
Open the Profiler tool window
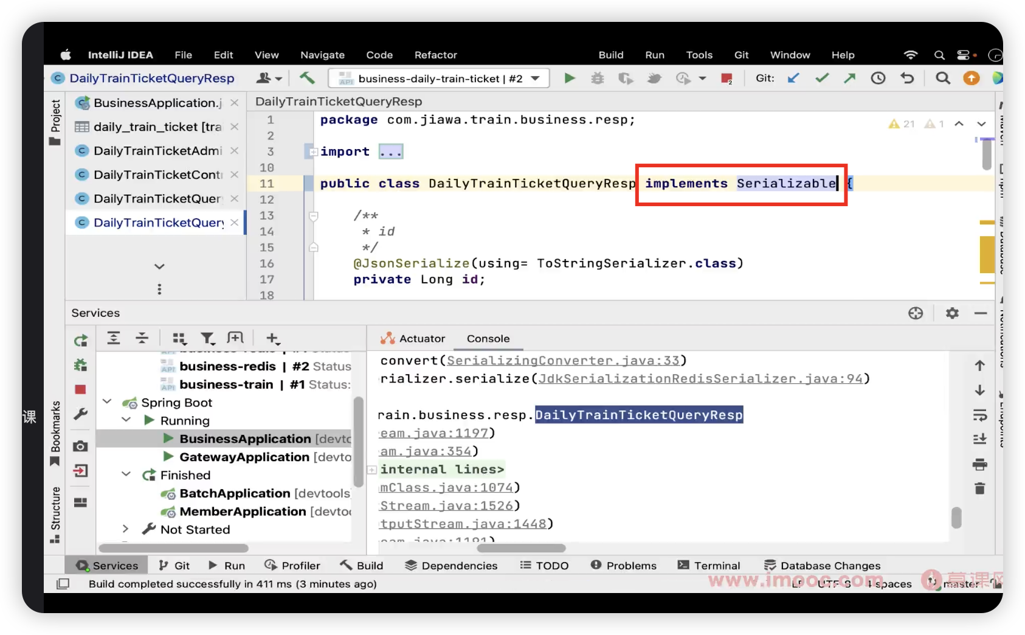292,566
